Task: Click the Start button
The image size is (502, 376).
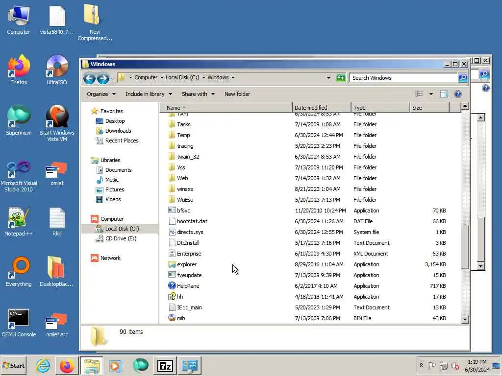Action: pyautogui.click(x=13, y=366)
